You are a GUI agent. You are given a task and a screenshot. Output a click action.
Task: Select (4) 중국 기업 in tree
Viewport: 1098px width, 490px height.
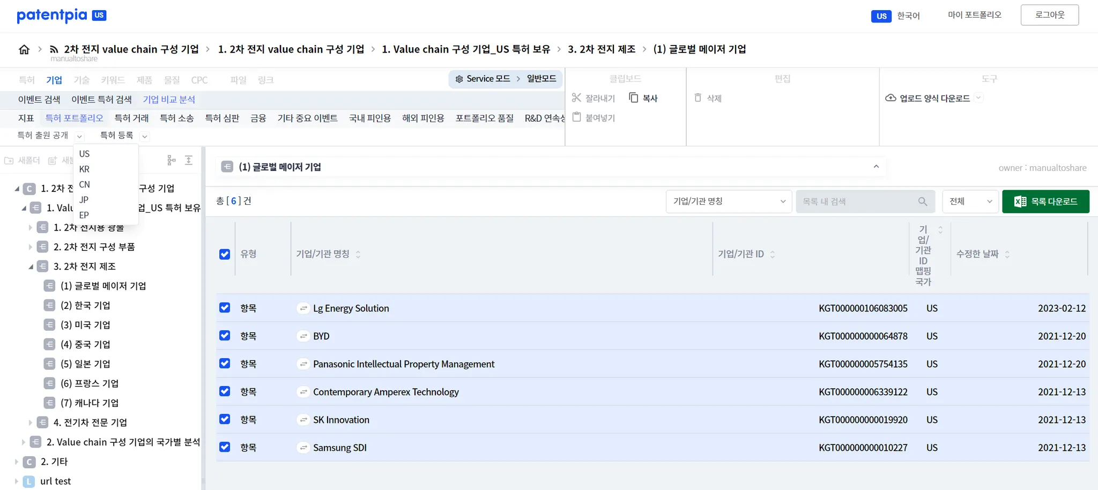[85, 344]
